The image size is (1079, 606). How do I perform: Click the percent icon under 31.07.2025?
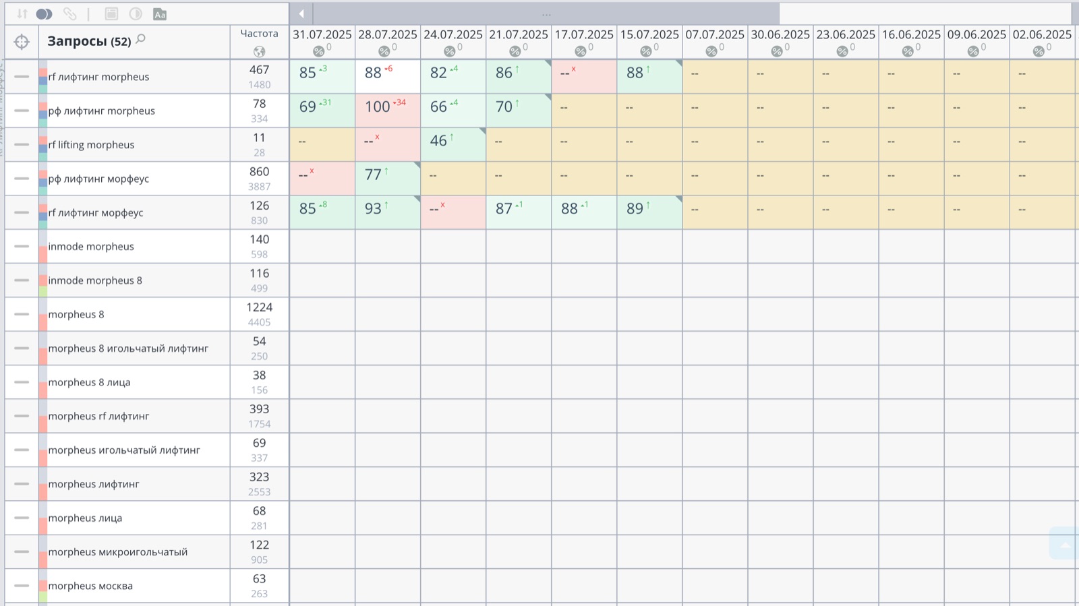coord(319,51)
